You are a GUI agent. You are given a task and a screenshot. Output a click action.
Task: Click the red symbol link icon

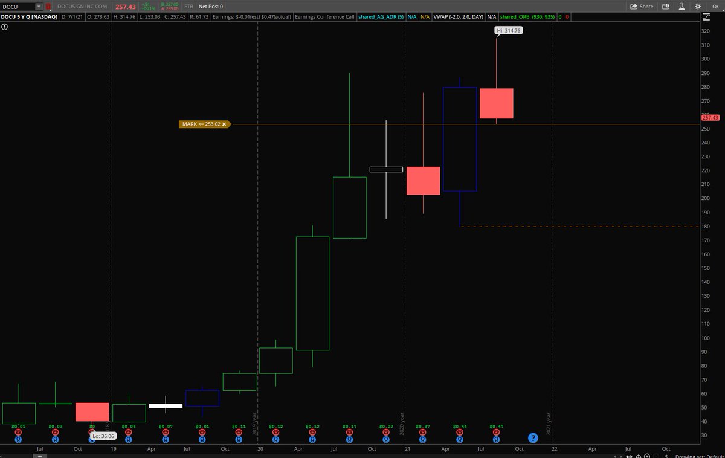tap(48, 7)
